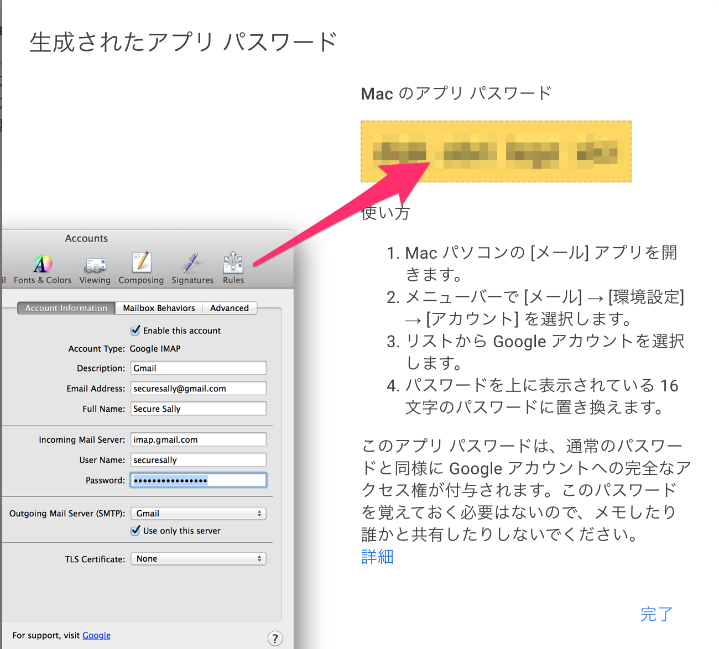Click the User Name field
Image resolution: width=719 pixels, height=649 pixels.
pos(199,460)
